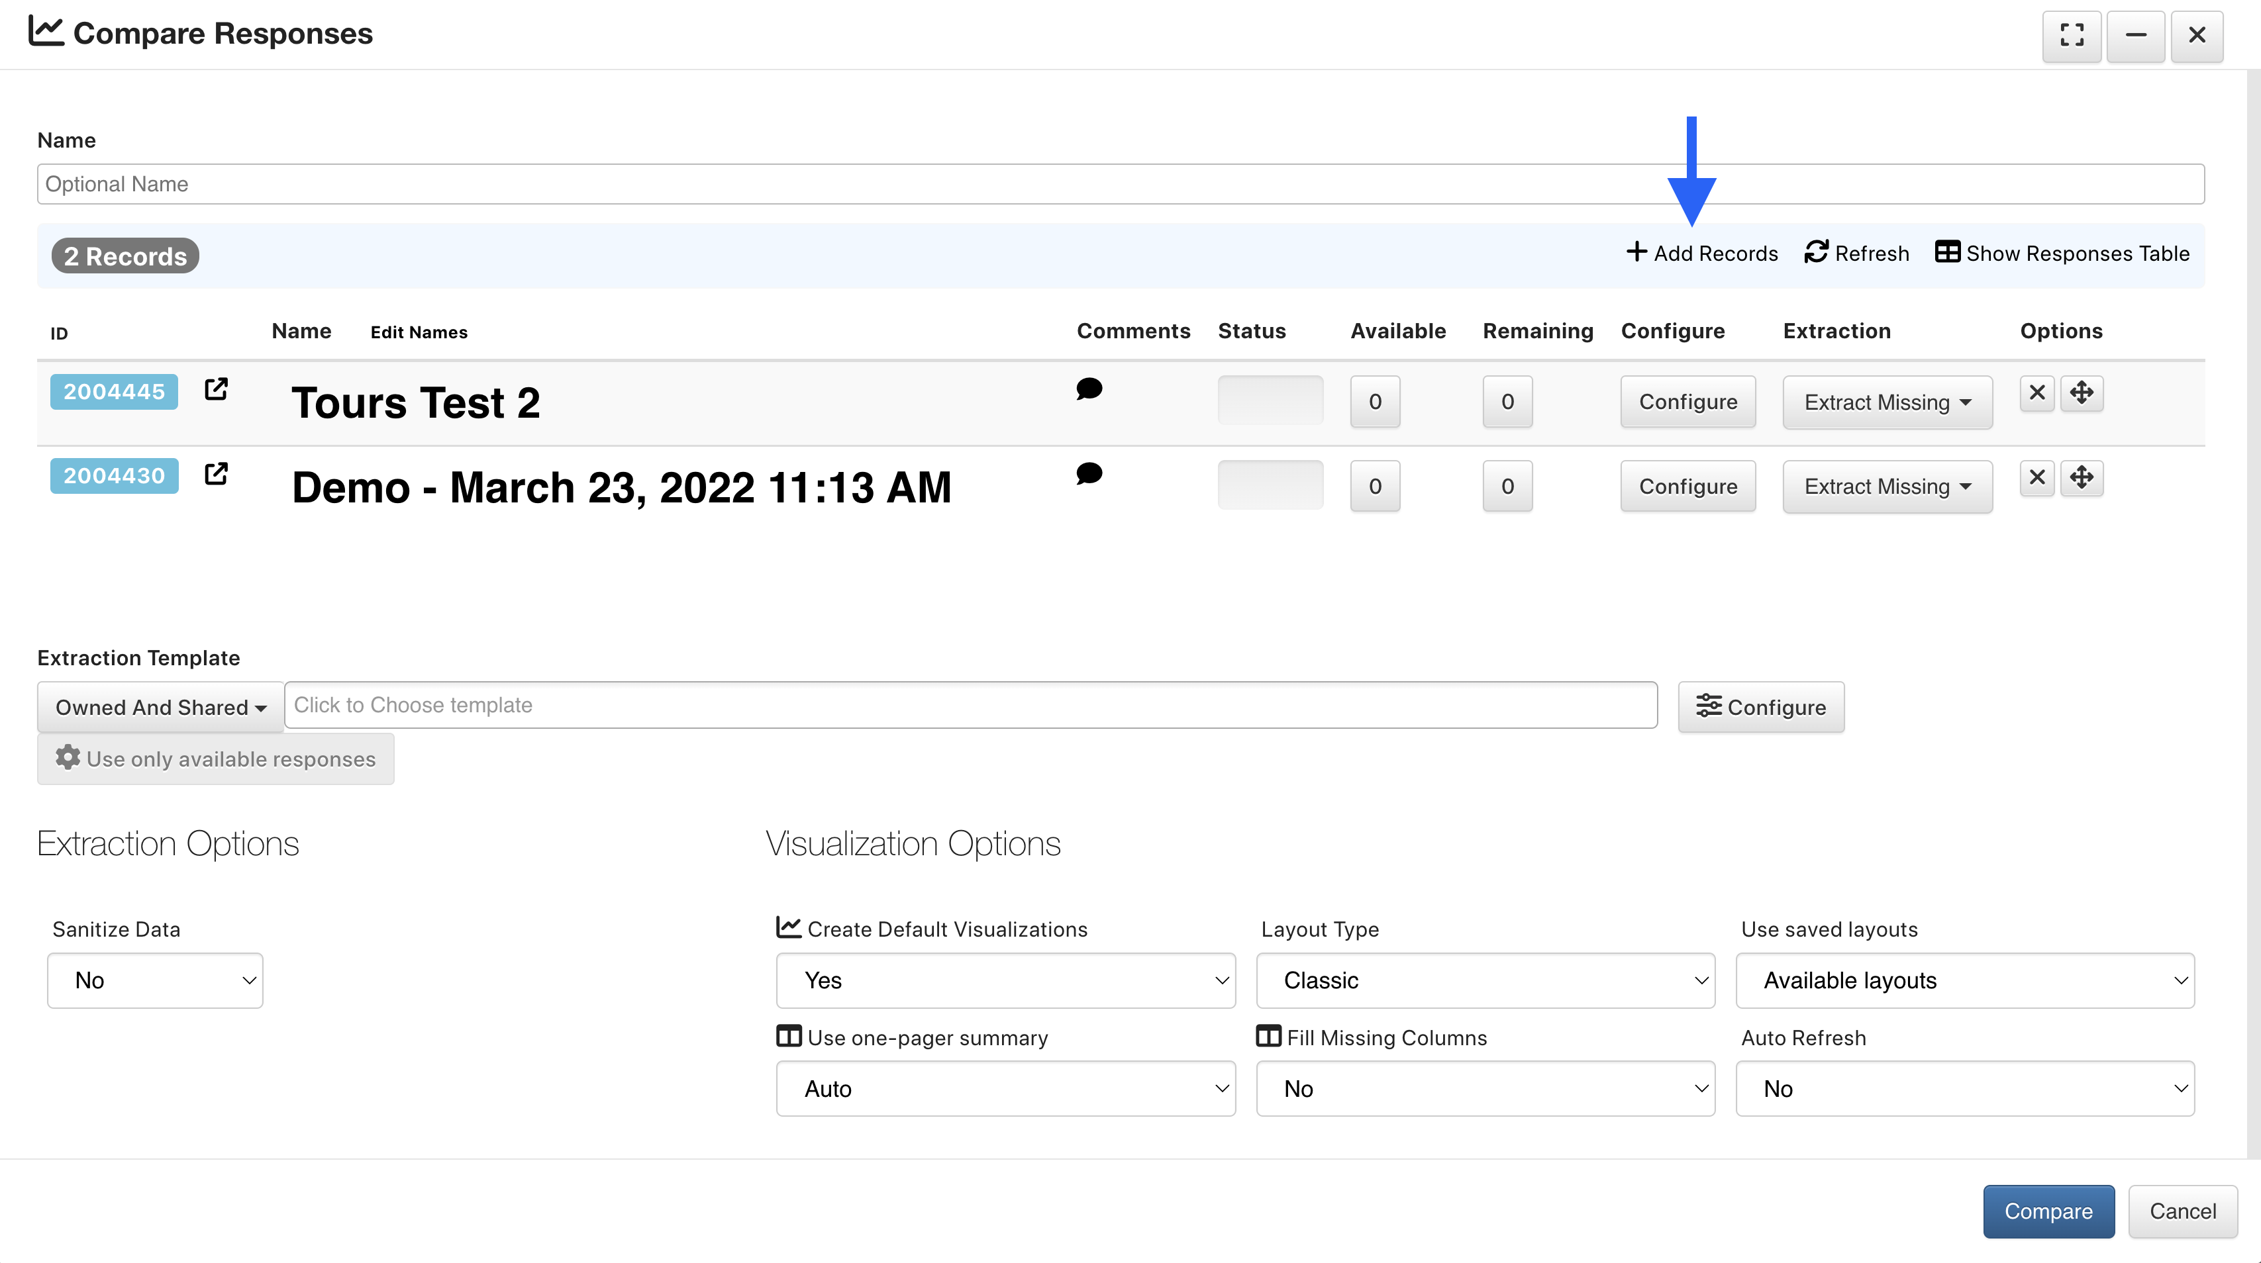Click the Demo - March 23, 2022 record name

pos(621,488)
